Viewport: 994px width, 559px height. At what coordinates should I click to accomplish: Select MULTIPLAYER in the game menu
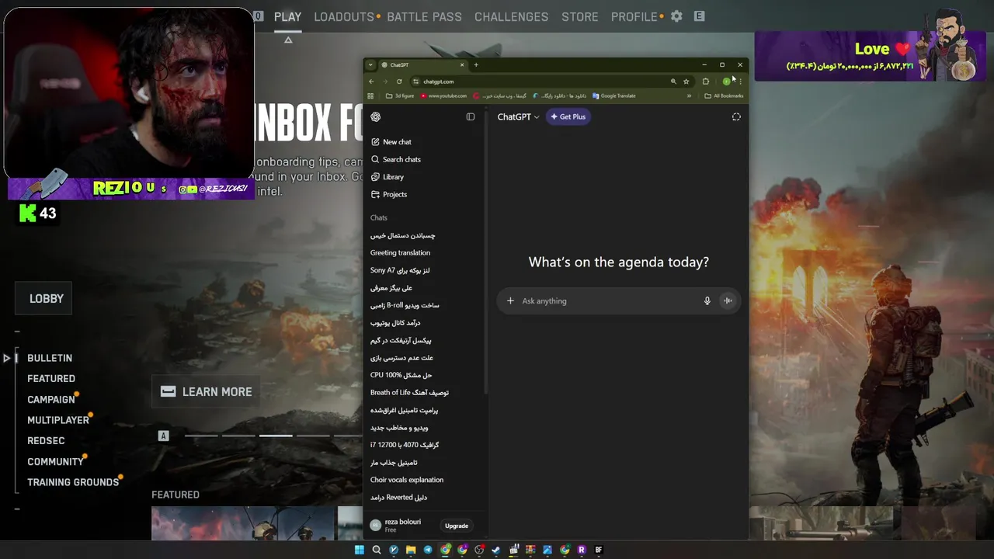click(58, 420)
